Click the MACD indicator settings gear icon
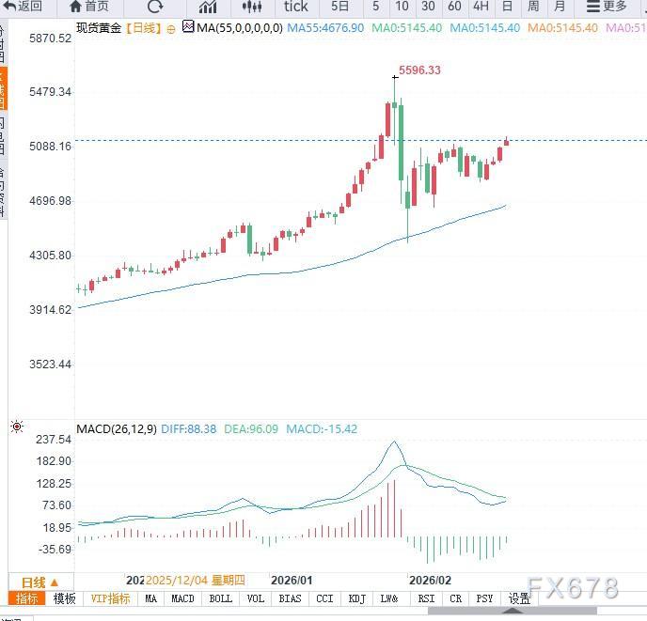This screenshot has height=621, width=647. coord(16,427)
